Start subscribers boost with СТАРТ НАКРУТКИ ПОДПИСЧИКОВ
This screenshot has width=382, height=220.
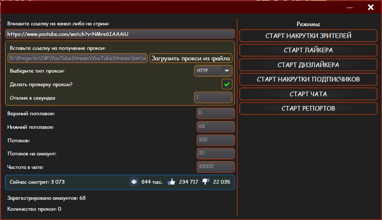tap(308, 79)
